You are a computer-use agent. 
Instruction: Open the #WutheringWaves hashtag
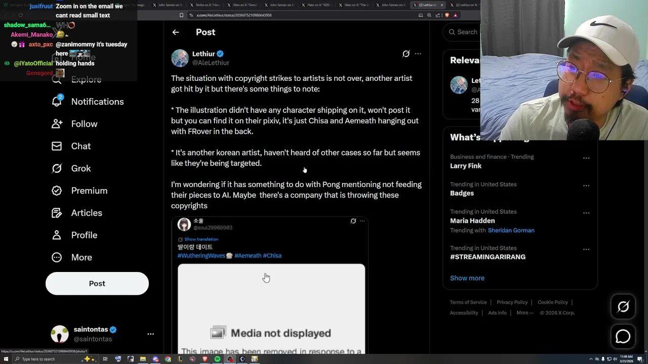coord(201,256)
